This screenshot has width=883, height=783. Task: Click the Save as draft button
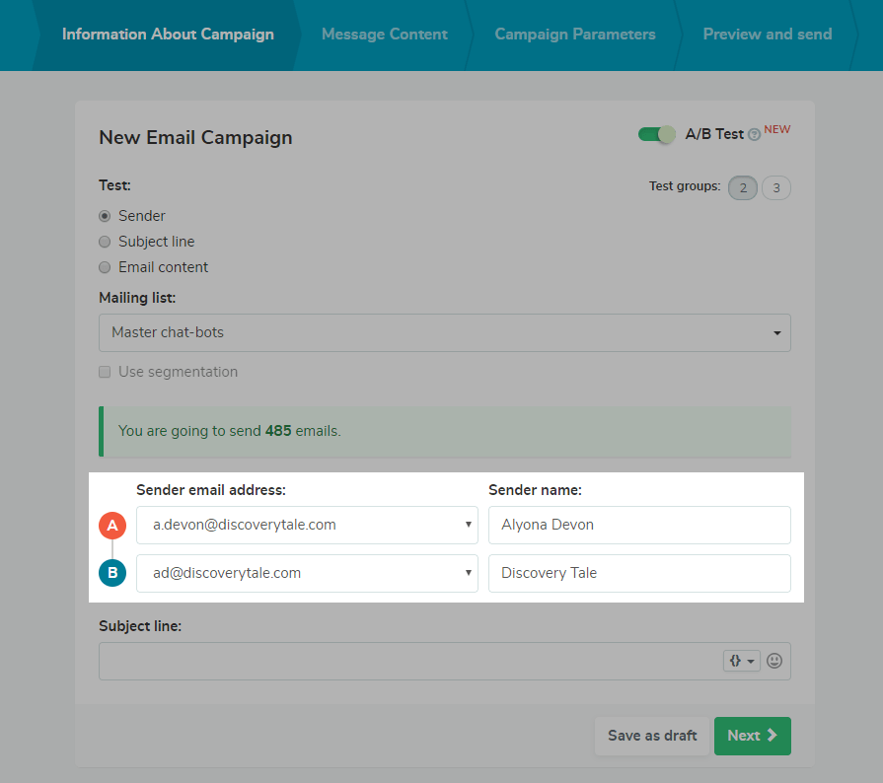(x=652, y=736)
